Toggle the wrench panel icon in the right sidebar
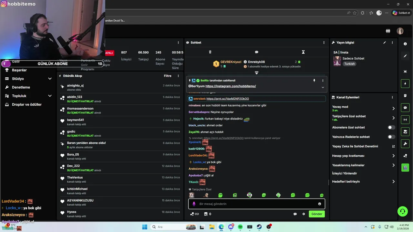This screenshot has width=413, height=232. 405,143
